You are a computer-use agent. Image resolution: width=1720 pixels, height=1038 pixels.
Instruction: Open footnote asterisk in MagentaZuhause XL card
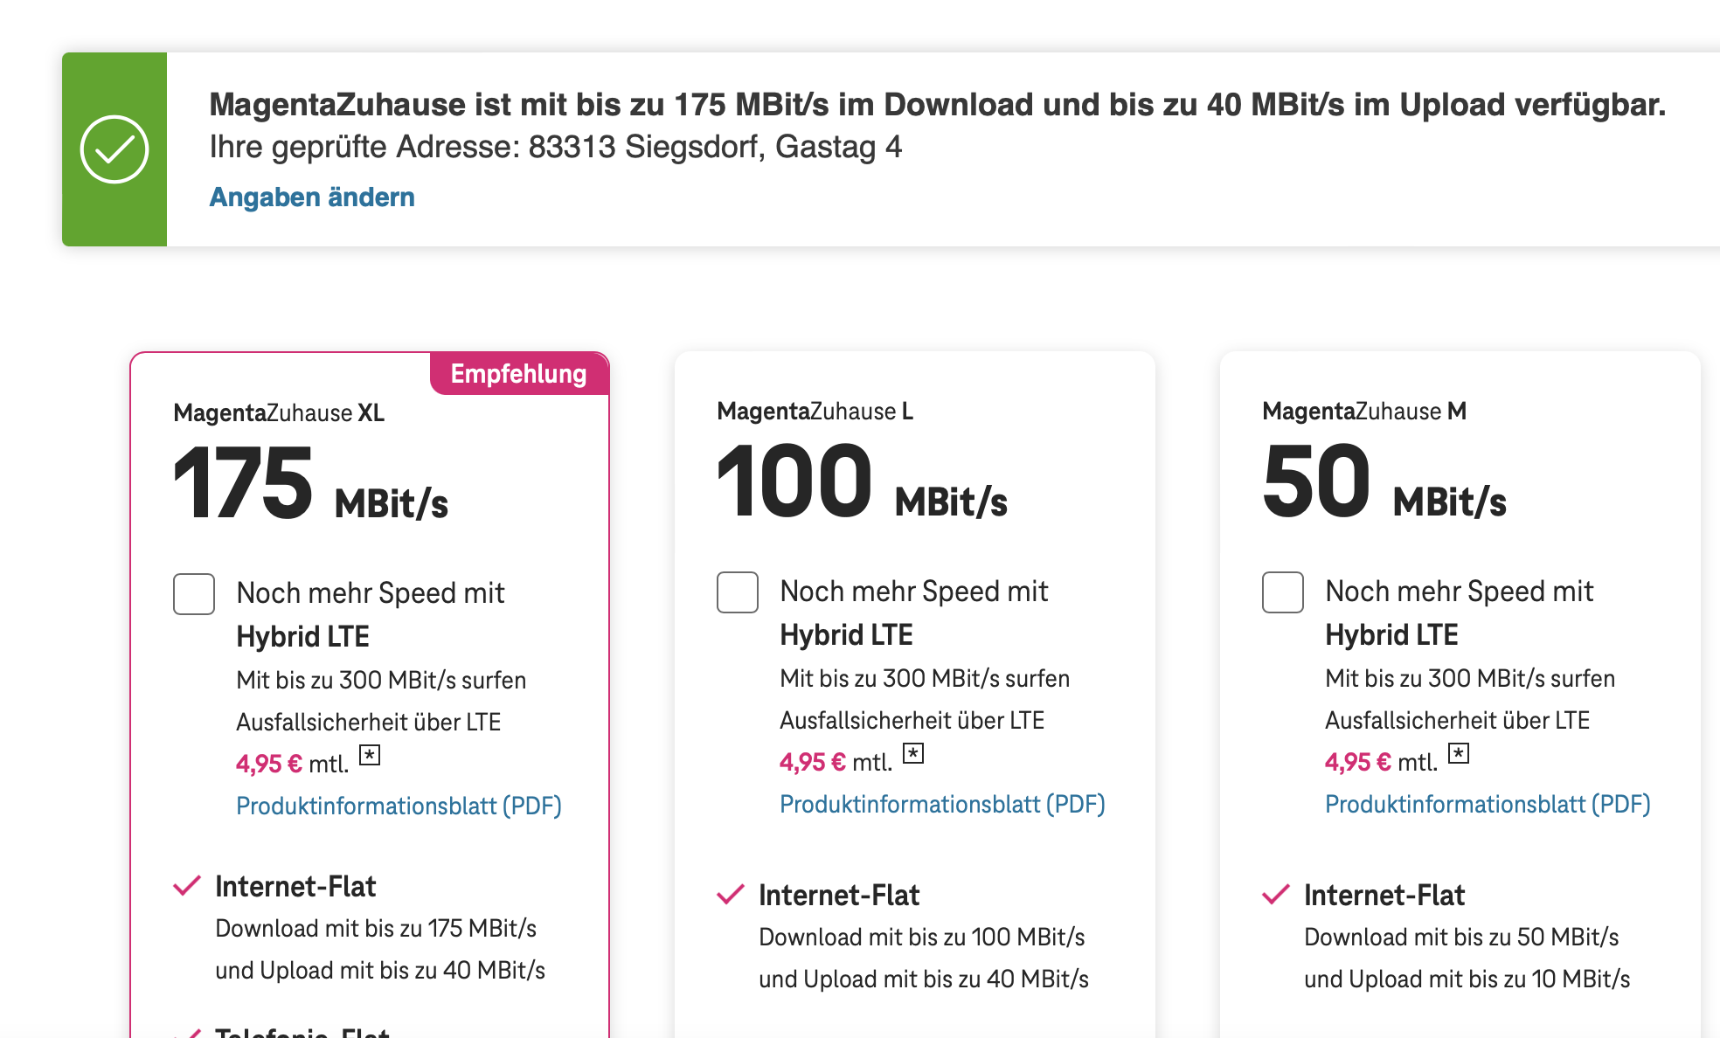coord(370,755)
